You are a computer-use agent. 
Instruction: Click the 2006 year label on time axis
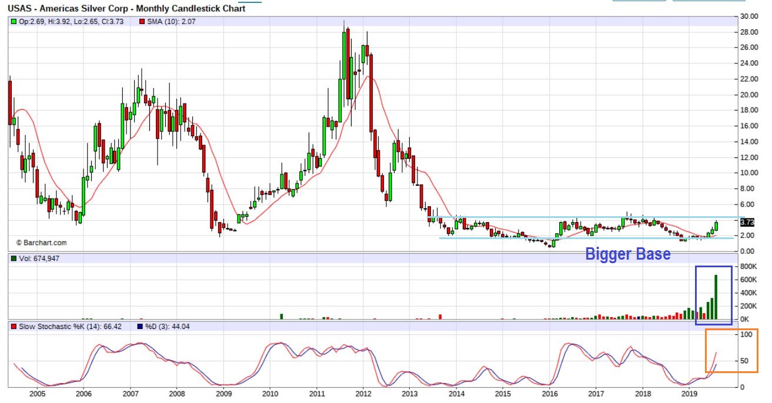(x=83, y=393)
